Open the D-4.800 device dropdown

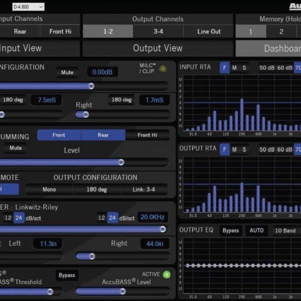pyautogui.click(x=28, y=7)
